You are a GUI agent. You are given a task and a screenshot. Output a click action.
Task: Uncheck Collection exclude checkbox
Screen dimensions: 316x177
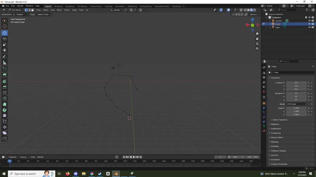[306, 17]
